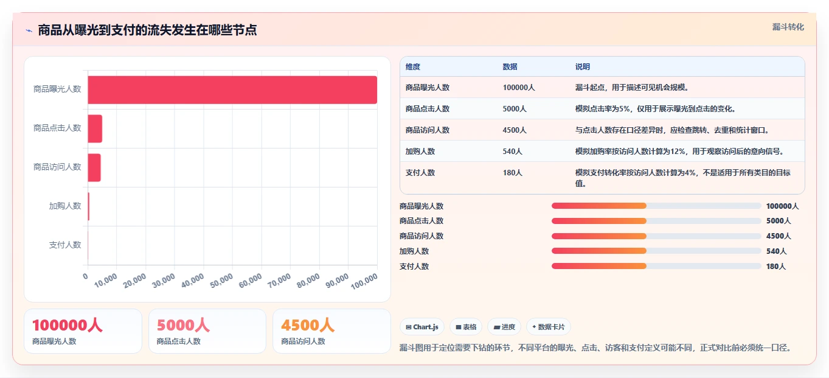Click the 加购人数 table row label

click(420, 152)
